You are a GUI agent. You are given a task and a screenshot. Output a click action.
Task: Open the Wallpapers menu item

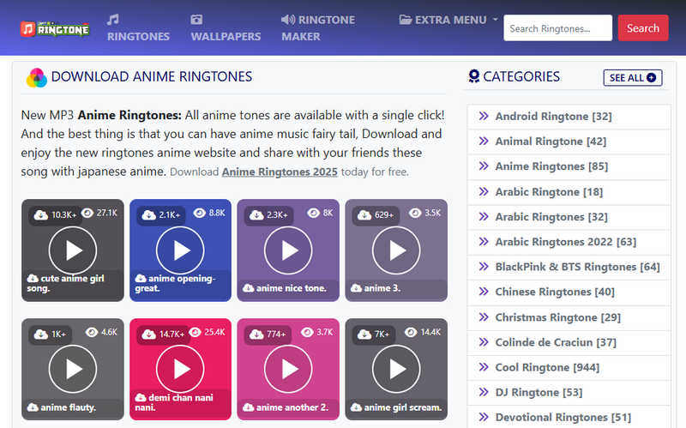coord(226,28)
